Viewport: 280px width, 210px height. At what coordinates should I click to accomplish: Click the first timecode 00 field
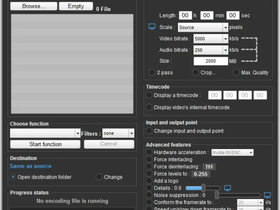point(215,95)
